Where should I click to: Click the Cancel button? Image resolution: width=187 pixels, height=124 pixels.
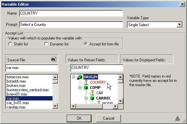(x=108, y=118)
